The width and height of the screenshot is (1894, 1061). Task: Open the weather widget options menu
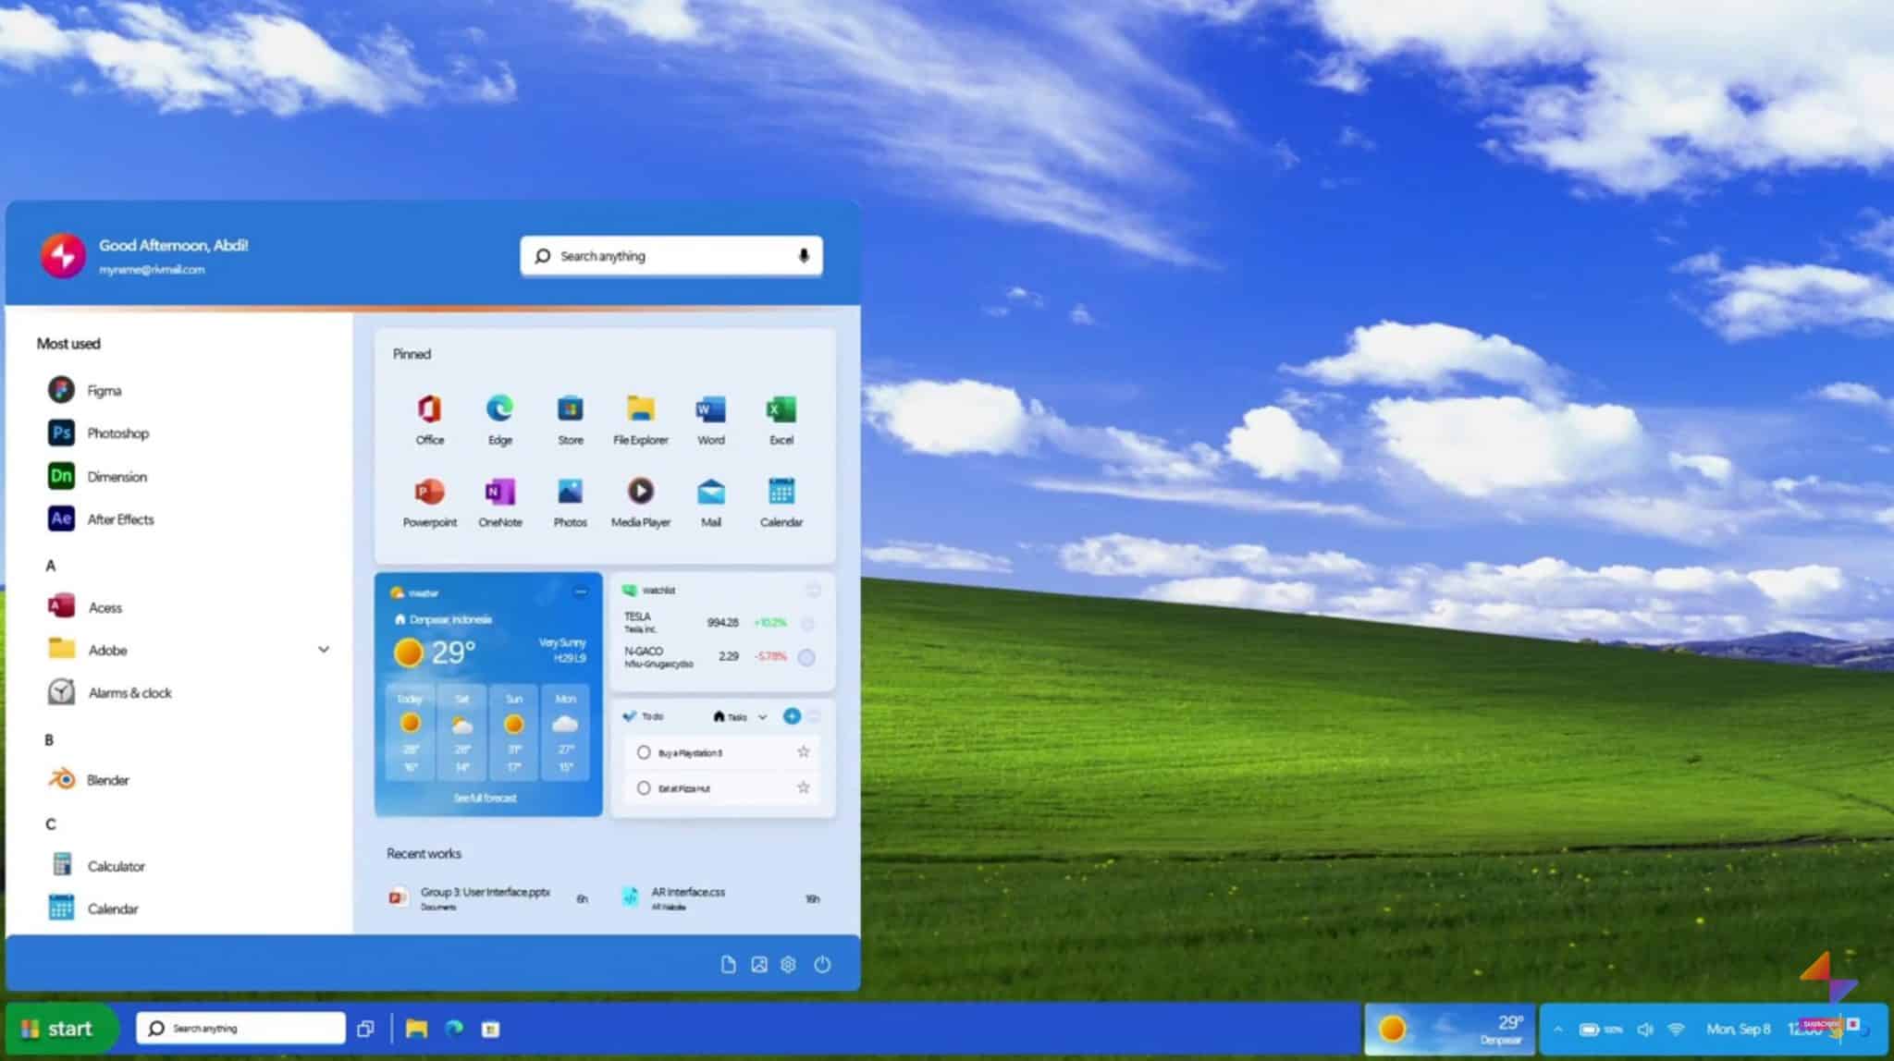[582, 592]
